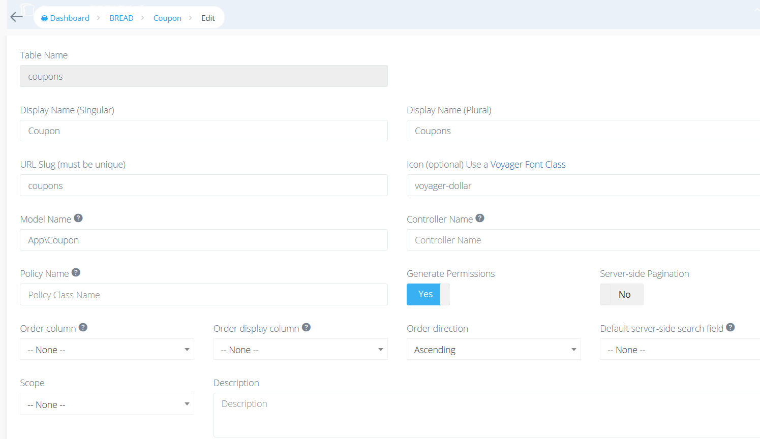
Task: Click the question mark next to Order column
Action: pyautogui.click(x=82, y=327)
